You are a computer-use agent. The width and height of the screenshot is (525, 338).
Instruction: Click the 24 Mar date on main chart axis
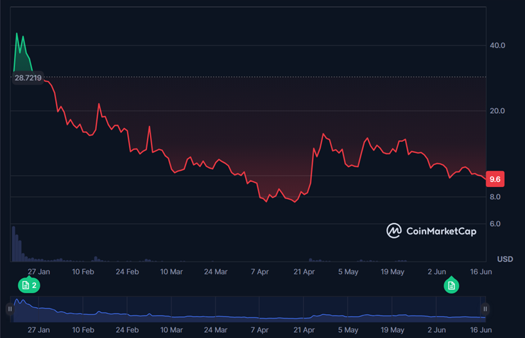[x=216, y=272]
